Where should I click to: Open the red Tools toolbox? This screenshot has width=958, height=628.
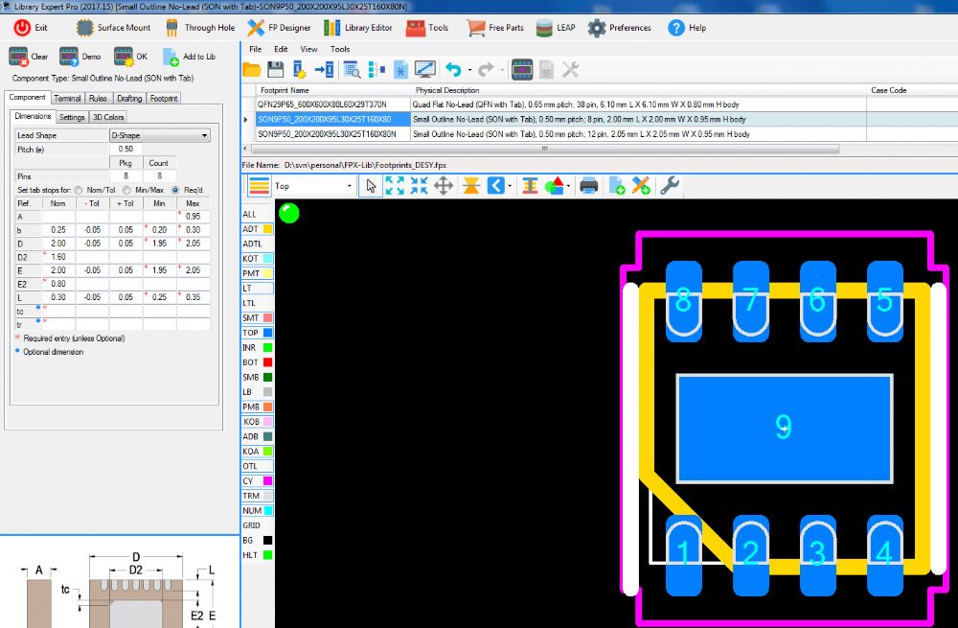tap(416, 28)
